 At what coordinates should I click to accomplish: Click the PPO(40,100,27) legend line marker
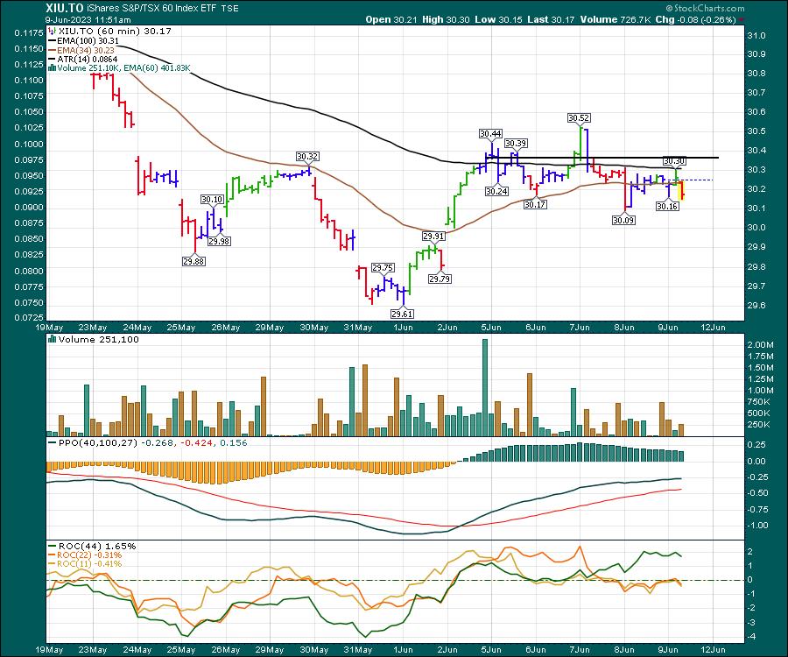(x=51, y=443)
